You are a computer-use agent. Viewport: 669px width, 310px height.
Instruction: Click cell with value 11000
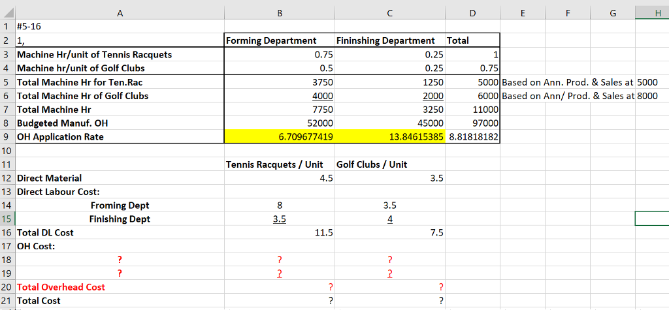tap(472, 110)
